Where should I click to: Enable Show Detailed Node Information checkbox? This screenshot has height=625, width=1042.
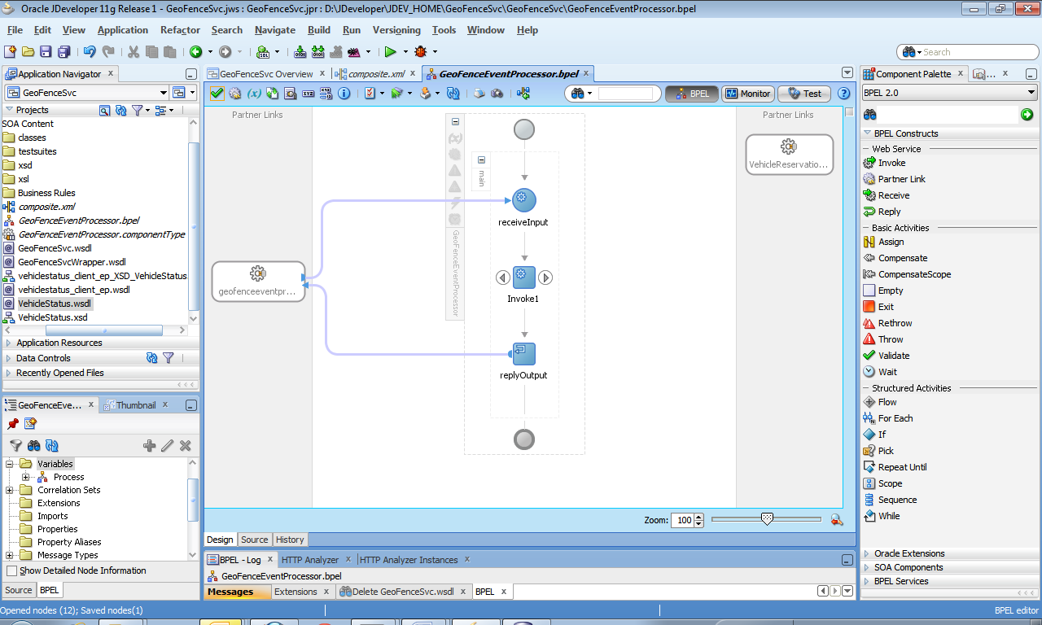click(x=11, y=571)
